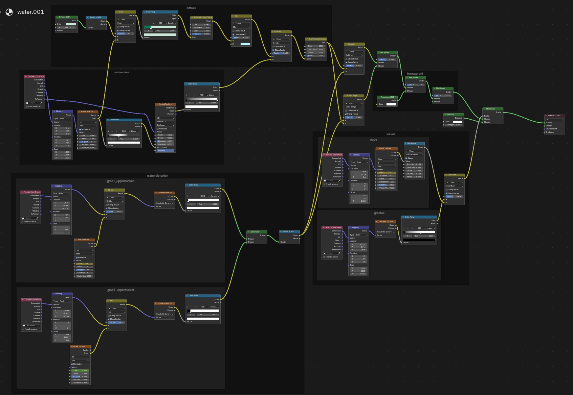Open the Overlay blend mode dropdown
Screen dimensions: 573x395
point(281,43)
